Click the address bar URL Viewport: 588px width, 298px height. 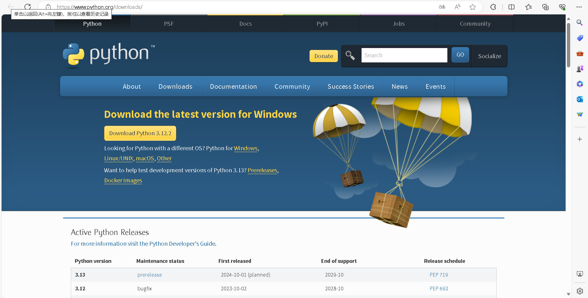click(100, 7)
